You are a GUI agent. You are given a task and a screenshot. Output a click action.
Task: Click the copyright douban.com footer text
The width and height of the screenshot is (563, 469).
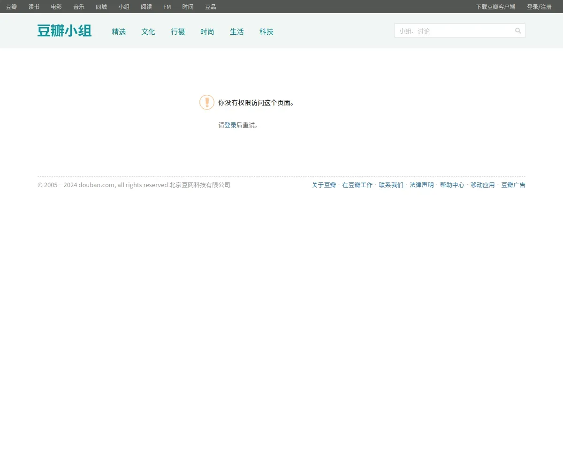tap(134, 185)
